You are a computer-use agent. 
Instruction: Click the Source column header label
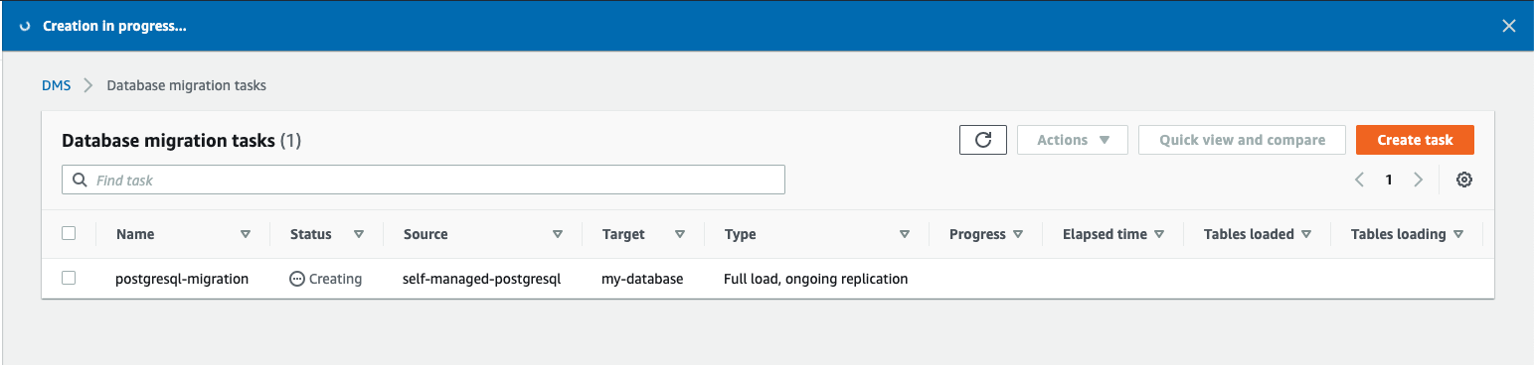click(426, 235)
